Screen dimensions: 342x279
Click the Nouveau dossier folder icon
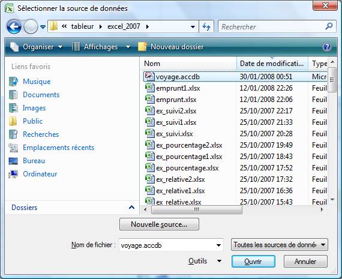142,47
